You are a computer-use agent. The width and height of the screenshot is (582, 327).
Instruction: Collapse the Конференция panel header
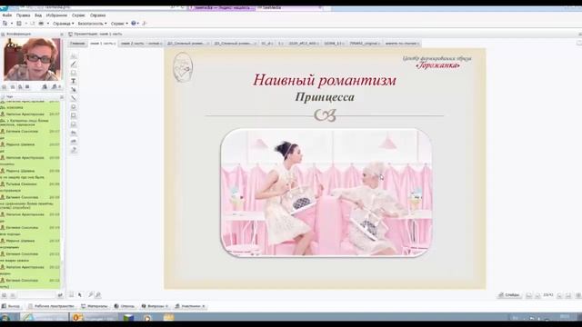pos(62,35)
